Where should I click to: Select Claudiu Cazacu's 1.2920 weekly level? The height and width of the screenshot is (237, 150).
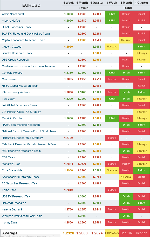tap(69, 47)
